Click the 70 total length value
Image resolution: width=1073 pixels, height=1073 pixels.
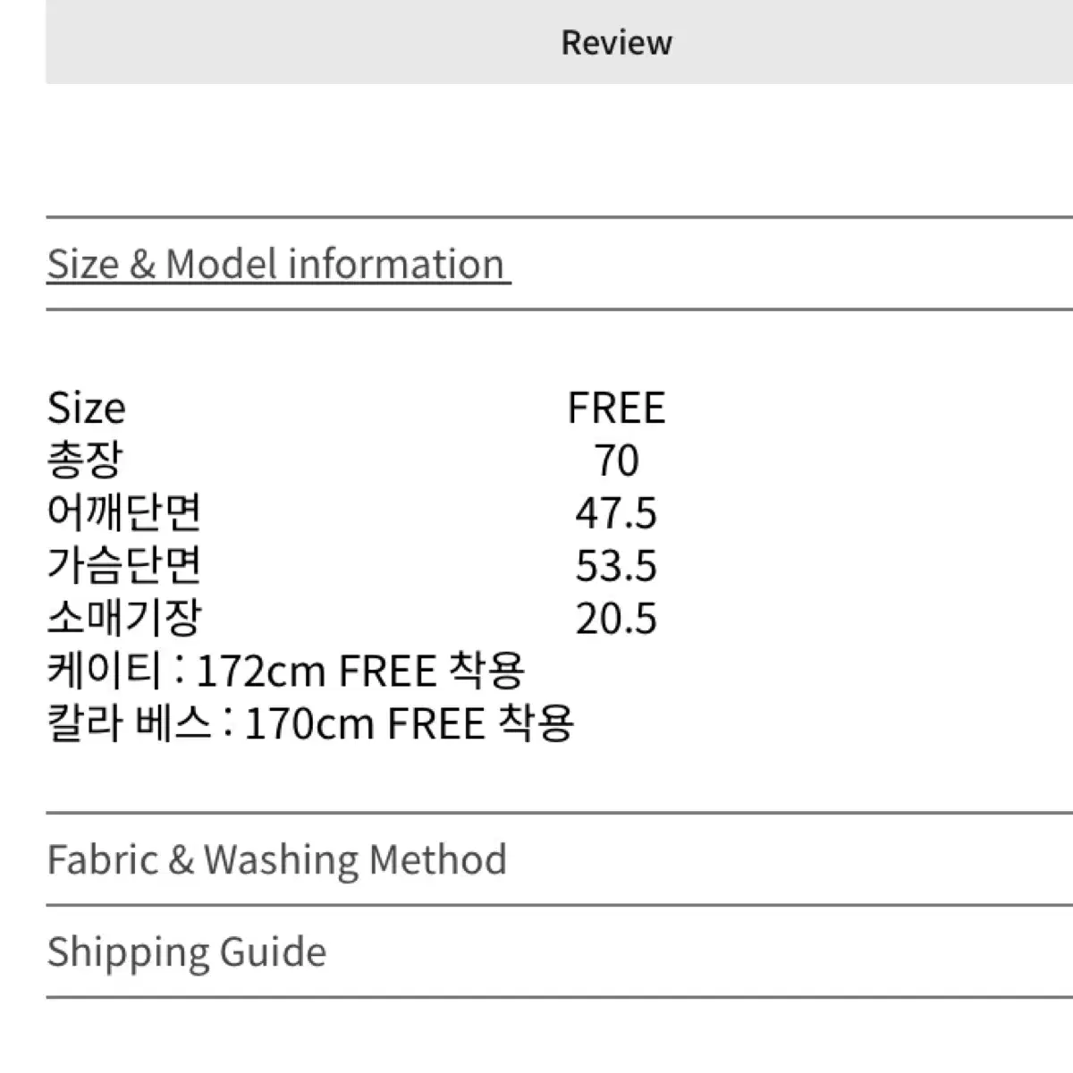616,460
